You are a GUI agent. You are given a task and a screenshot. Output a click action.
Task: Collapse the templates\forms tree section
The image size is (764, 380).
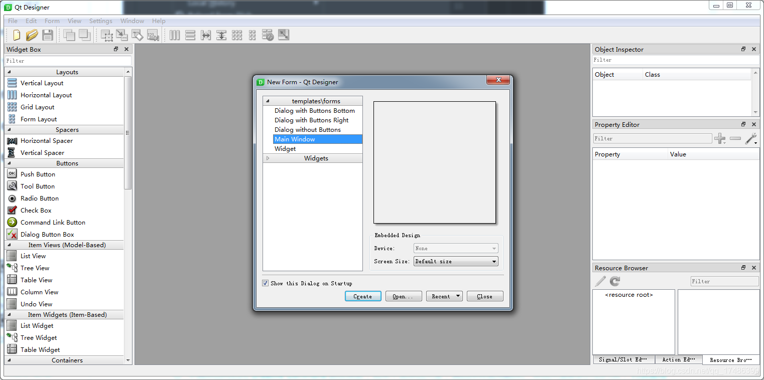(268, 101)
